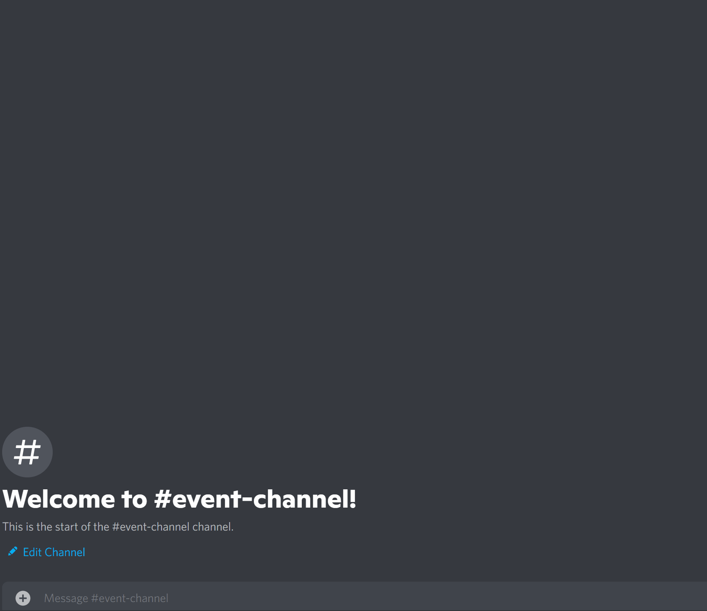Click the word 'channel.' ending the description
This screenshot has width=707, height=611.
coord(213,527)
